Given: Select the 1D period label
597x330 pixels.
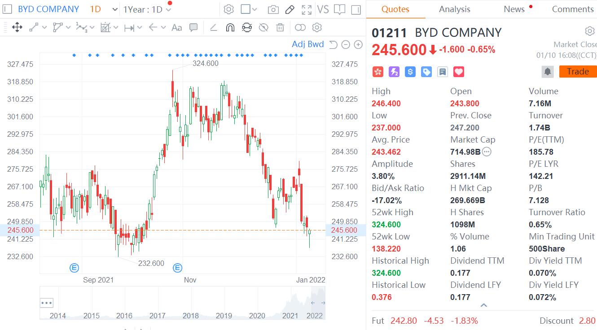Looking at the screenshot, I should coord(95,9).
